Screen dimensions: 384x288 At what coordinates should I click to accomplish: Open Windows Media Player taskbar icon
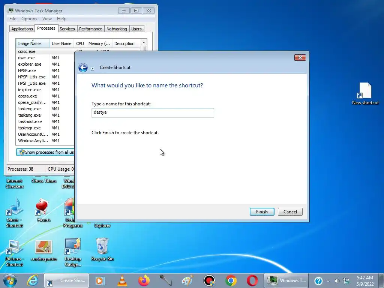tap(100, 280)
